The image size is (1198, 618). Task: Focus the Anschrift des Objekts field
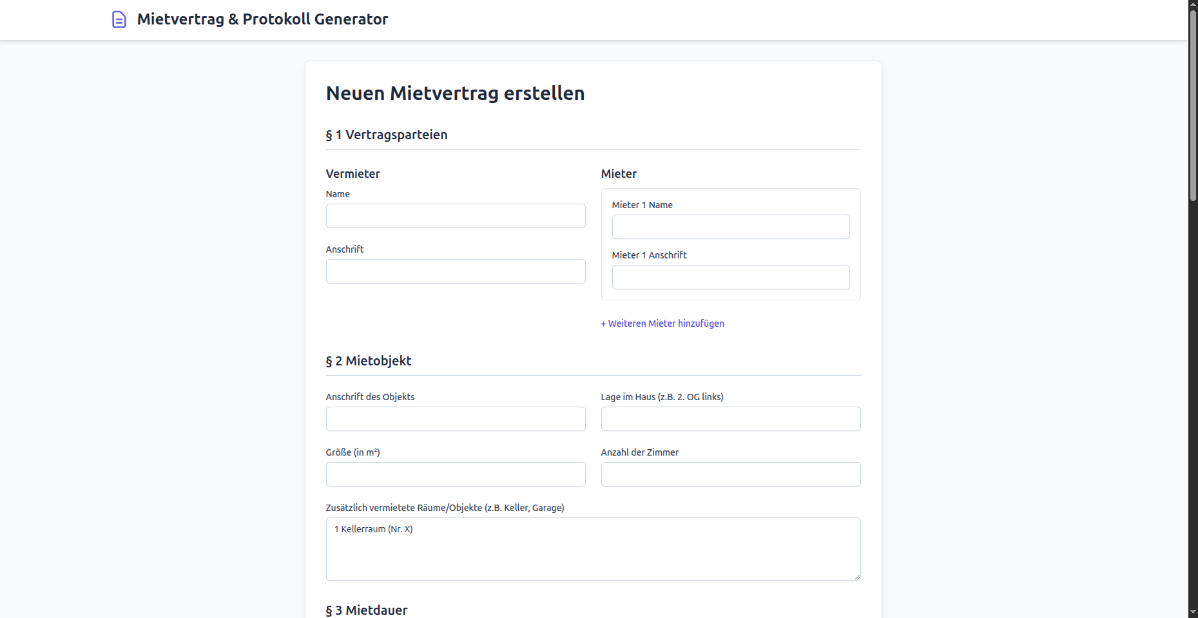(x=455, y=419)
